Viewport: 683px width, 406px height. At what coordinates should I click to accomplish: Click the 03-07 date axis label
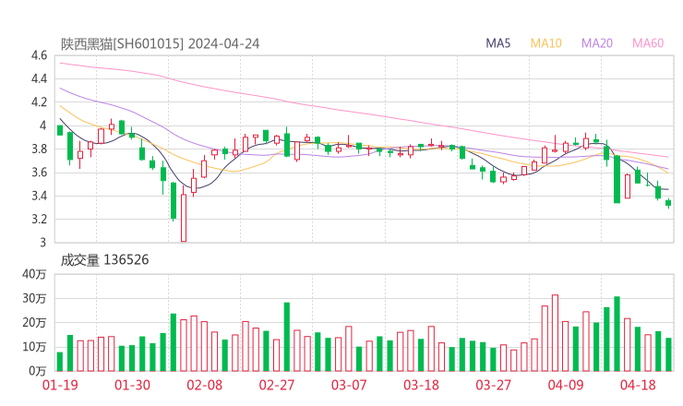pos(349,385)
